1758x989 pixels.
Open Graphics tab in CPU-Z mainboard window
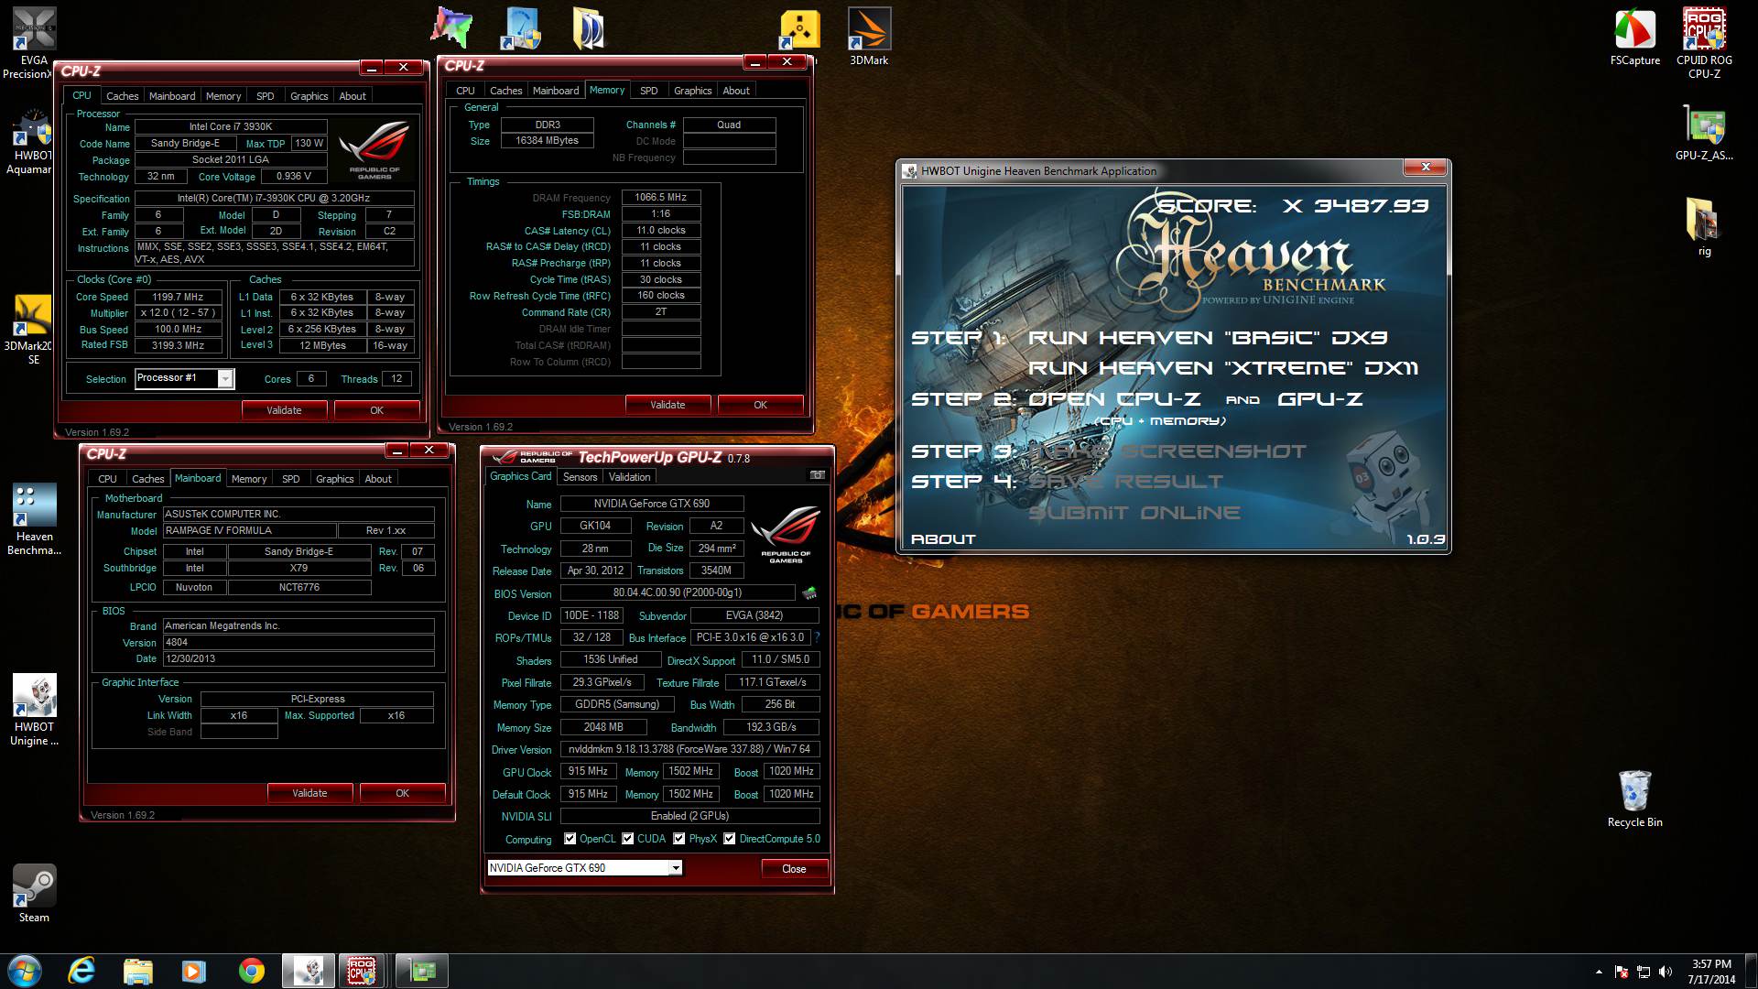coord(334,479)
